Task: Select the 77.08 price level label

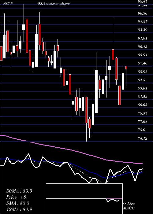Action: 143,121
